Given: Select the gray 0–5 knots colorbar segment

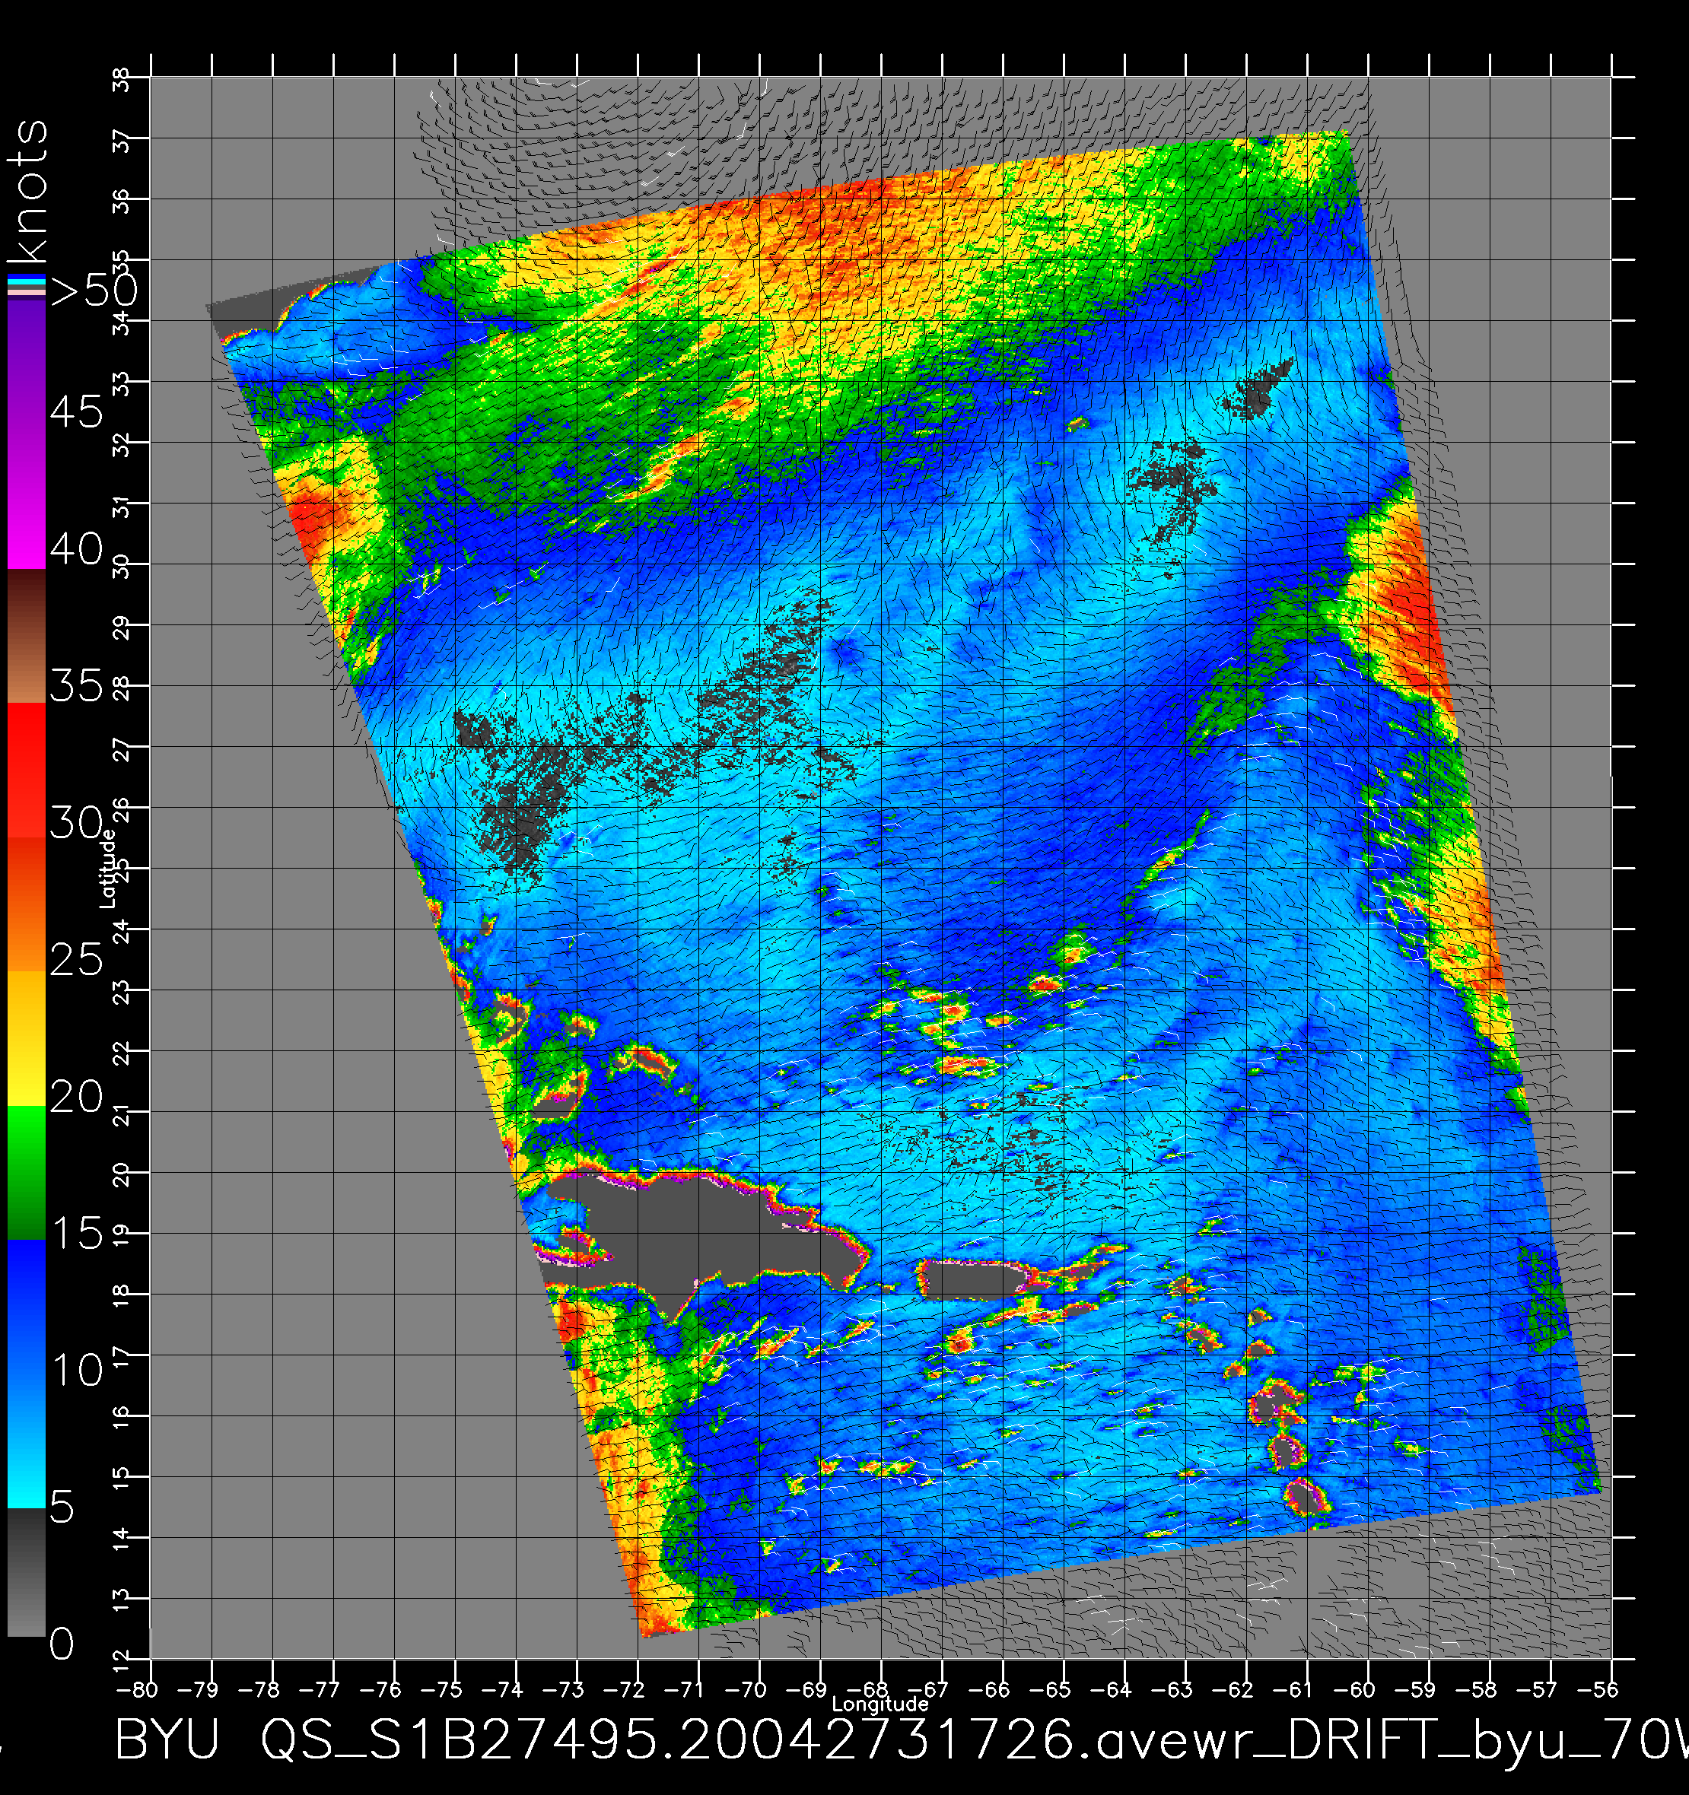Looking at the screenshot, I should [x=26, y=1572].
